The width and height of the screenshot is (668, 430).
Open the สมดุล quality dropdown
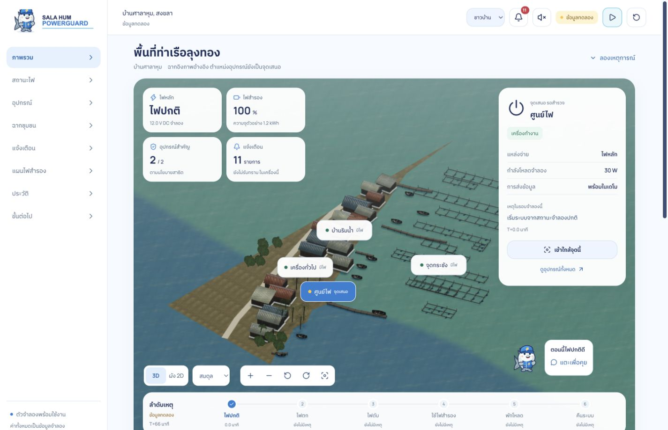(211, 376)
